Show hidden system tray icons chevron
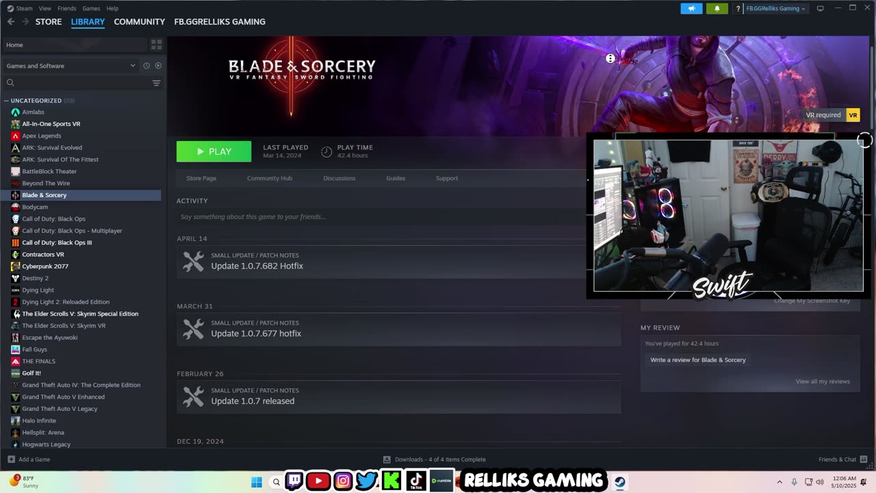Image resolution: width=876 pixels, height=493 pixels. coord(780,482)
